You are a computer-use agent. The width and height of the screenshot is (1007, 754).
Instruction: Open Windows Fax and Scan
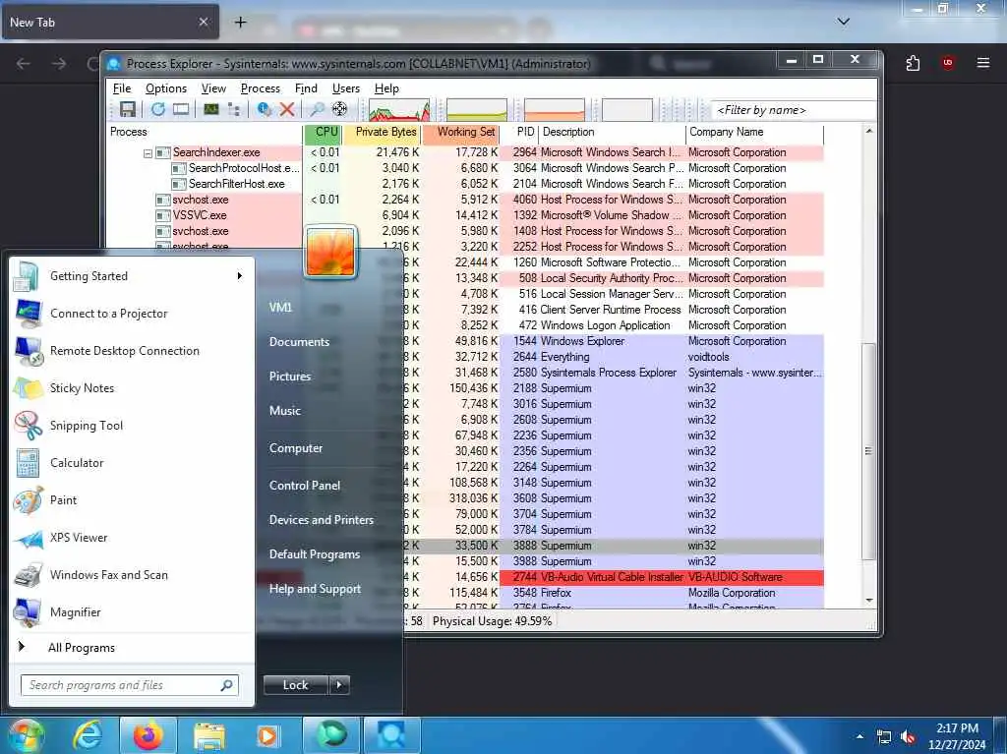pos(131,575)
